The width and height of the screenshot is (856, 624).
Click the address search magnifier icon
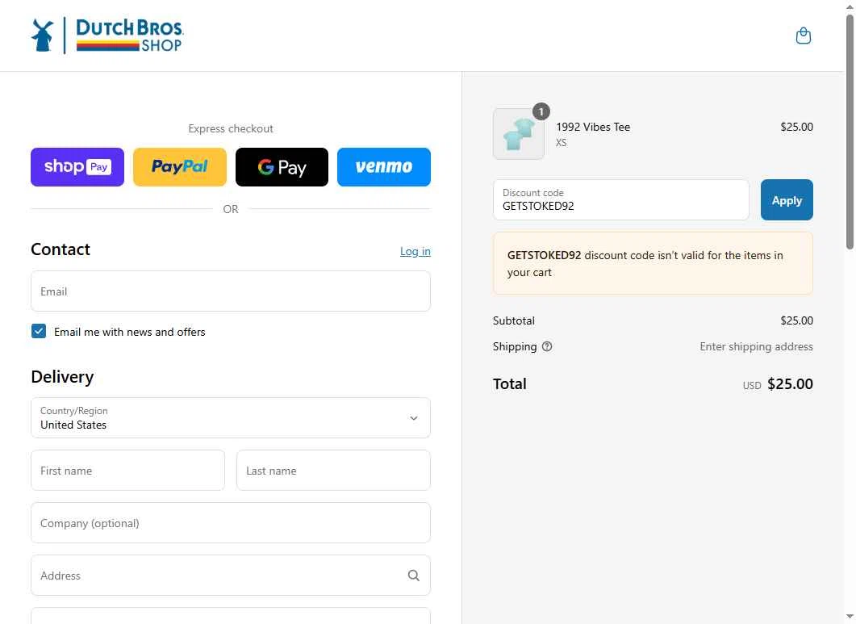(414, 576)
